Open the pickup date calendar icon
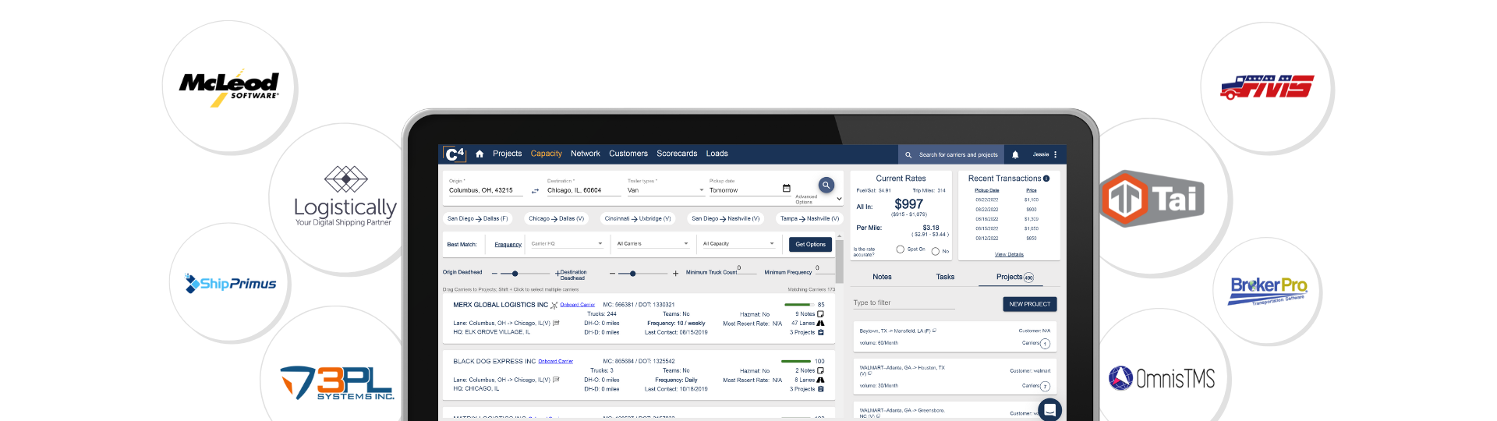 click(786, 189)
